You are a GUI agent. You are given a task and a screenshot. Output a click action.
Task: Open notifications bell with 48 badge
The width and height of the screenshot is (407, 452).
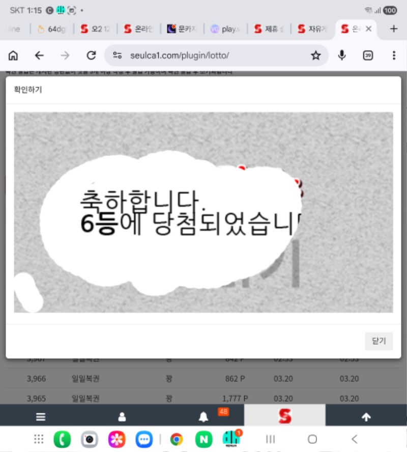(x=203, y=417)
